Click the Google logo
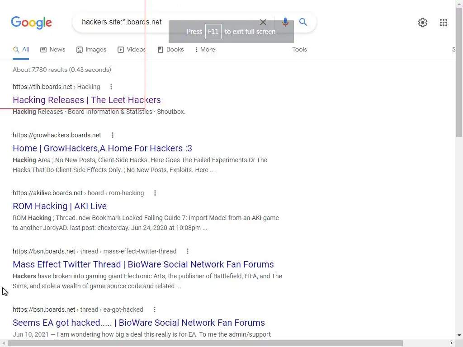Image resolution: width=463 pixels, height=347 pixels. click(31, 23)
